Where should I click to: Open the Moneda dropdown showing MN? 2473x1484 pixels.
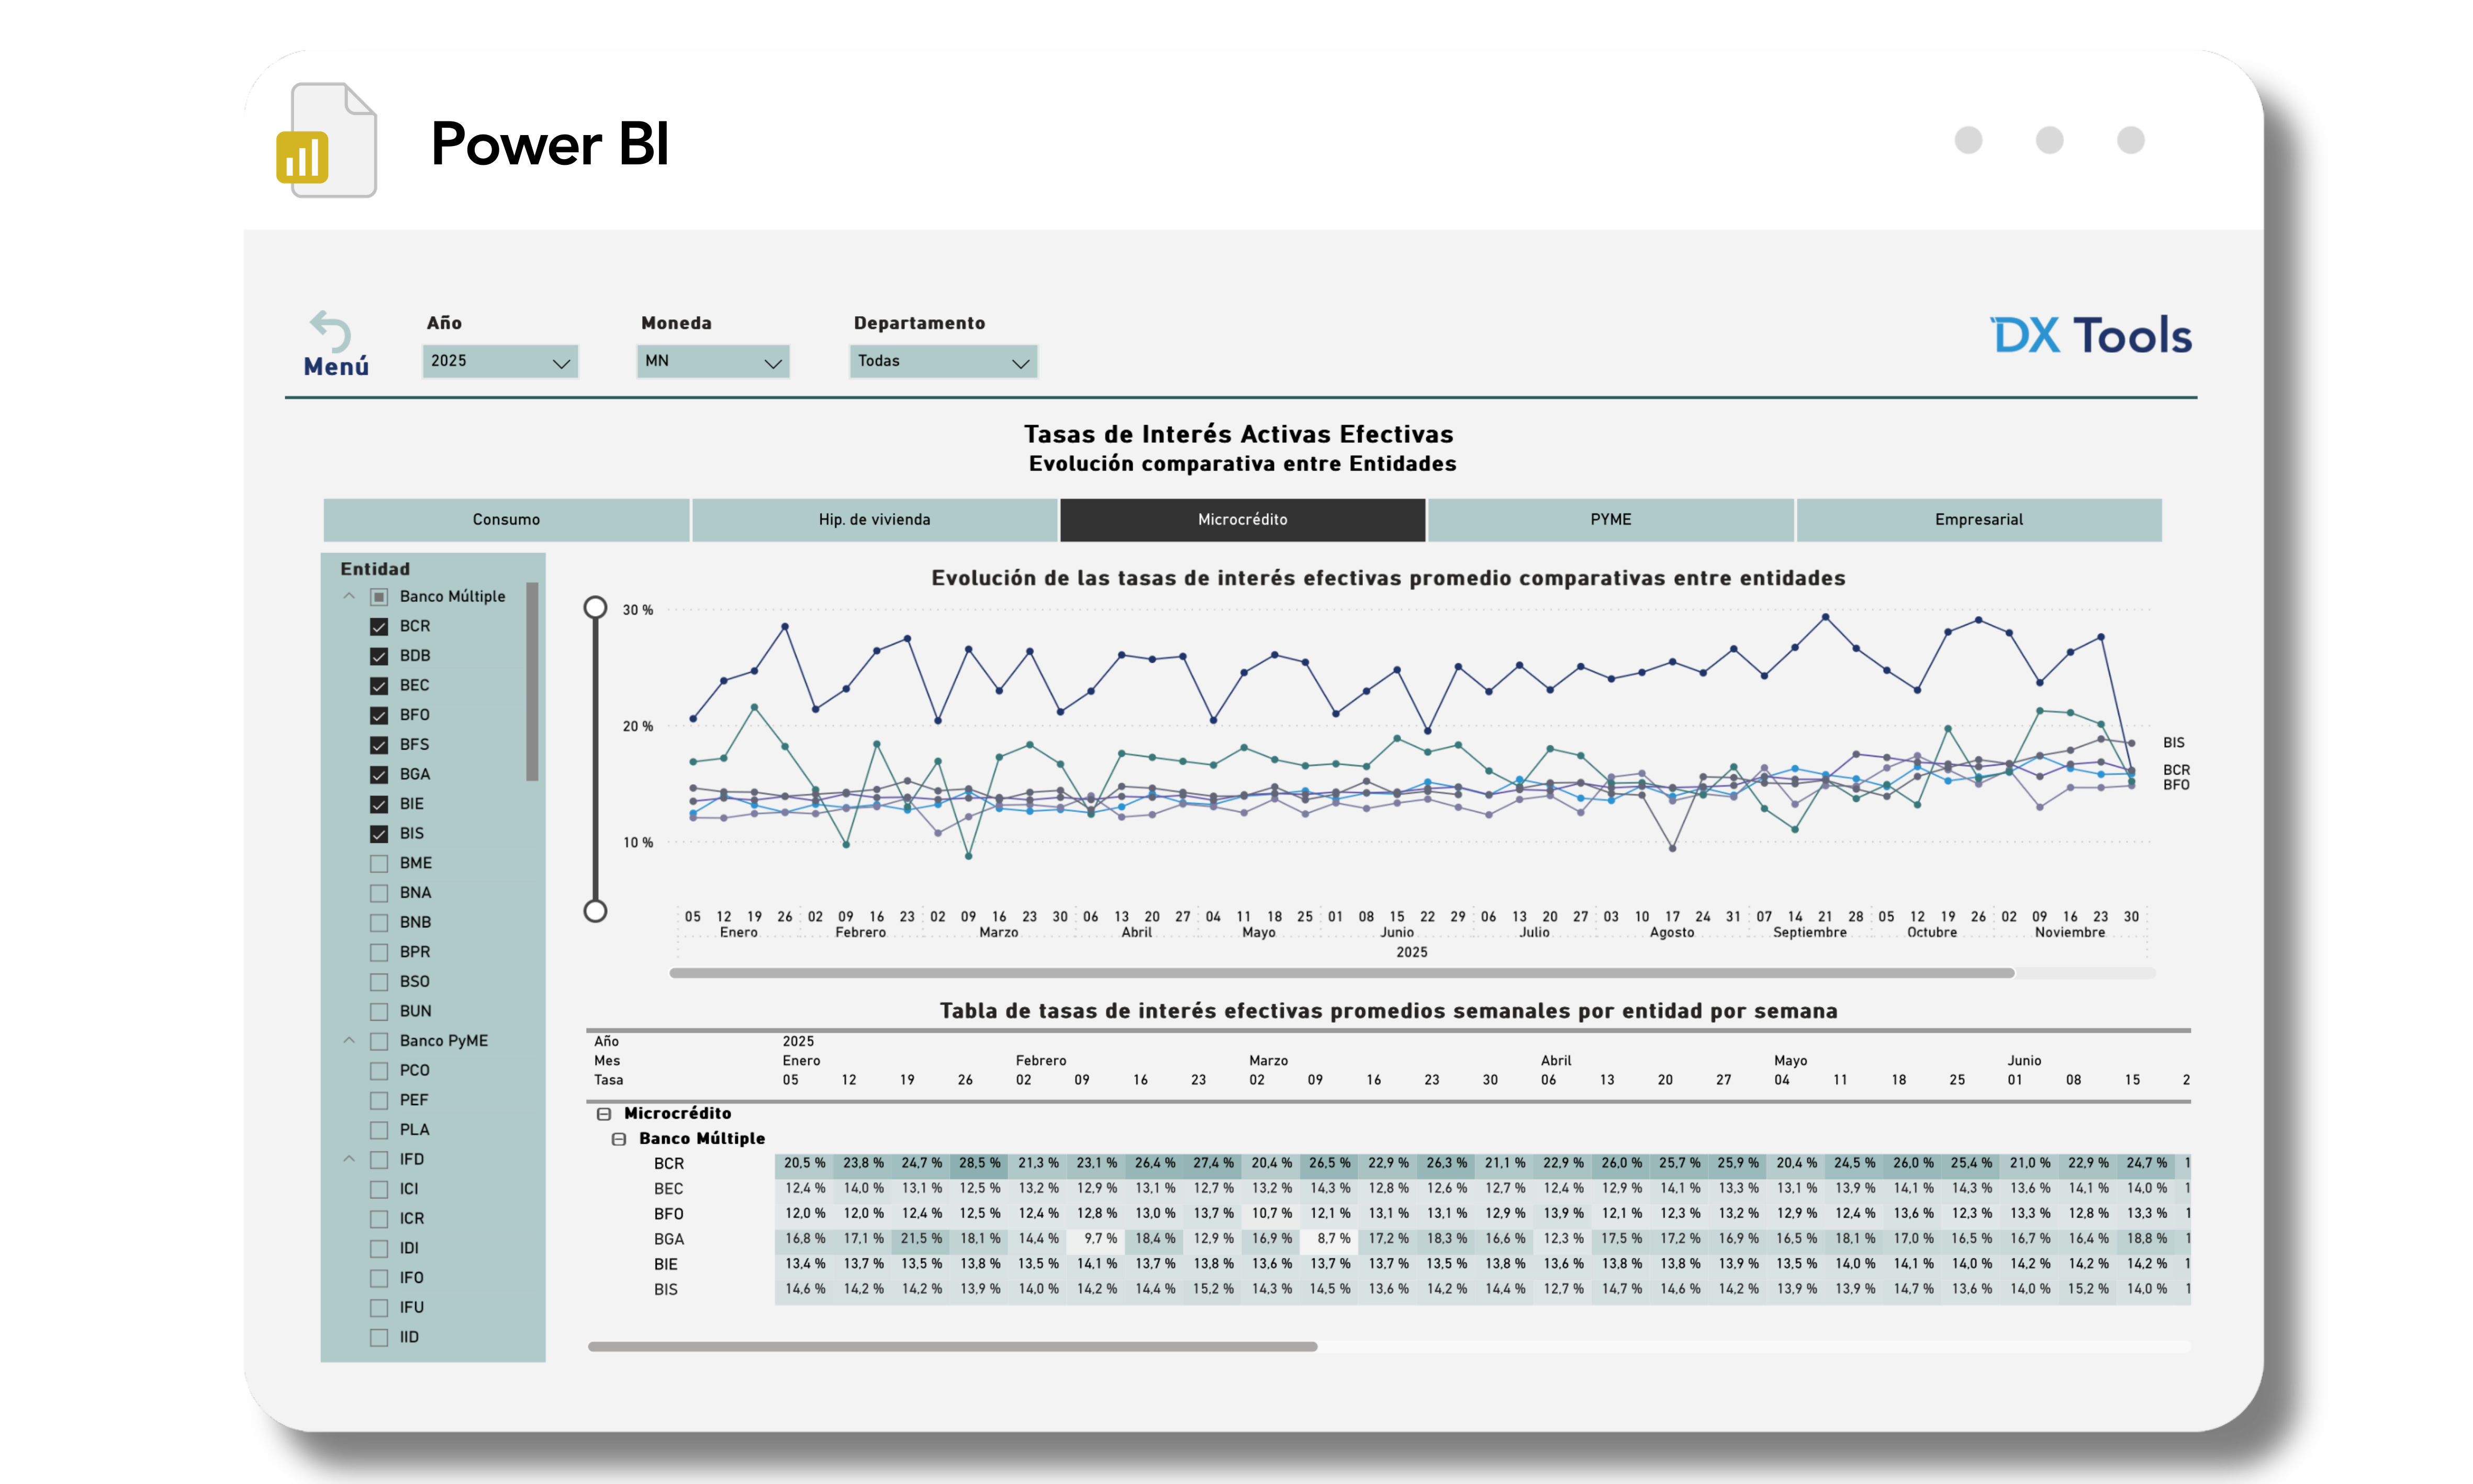(x=713, y=361)
